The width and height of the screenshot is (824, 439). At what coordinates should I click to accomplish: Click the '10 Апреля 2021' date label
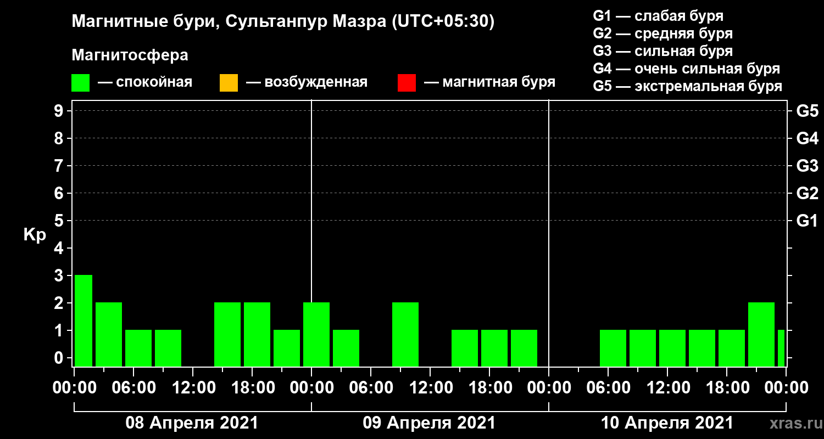(x=667, y=423)
